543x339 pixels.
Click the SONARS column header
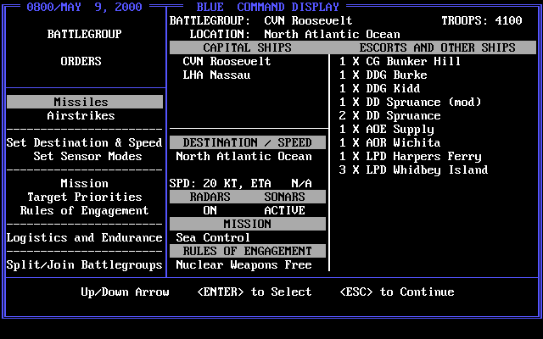(x=285, y=197)
